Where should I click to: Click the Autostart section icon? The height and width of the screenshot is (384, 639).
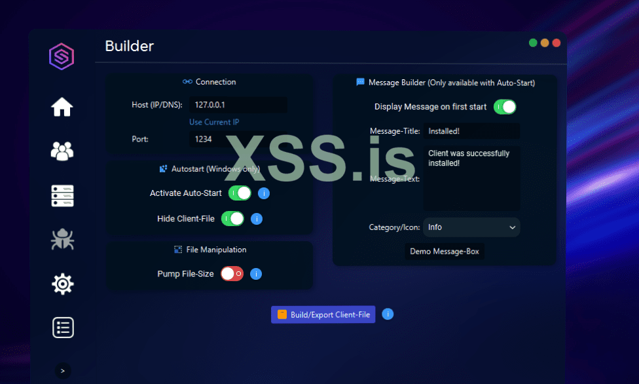click(x=163, y=168)
